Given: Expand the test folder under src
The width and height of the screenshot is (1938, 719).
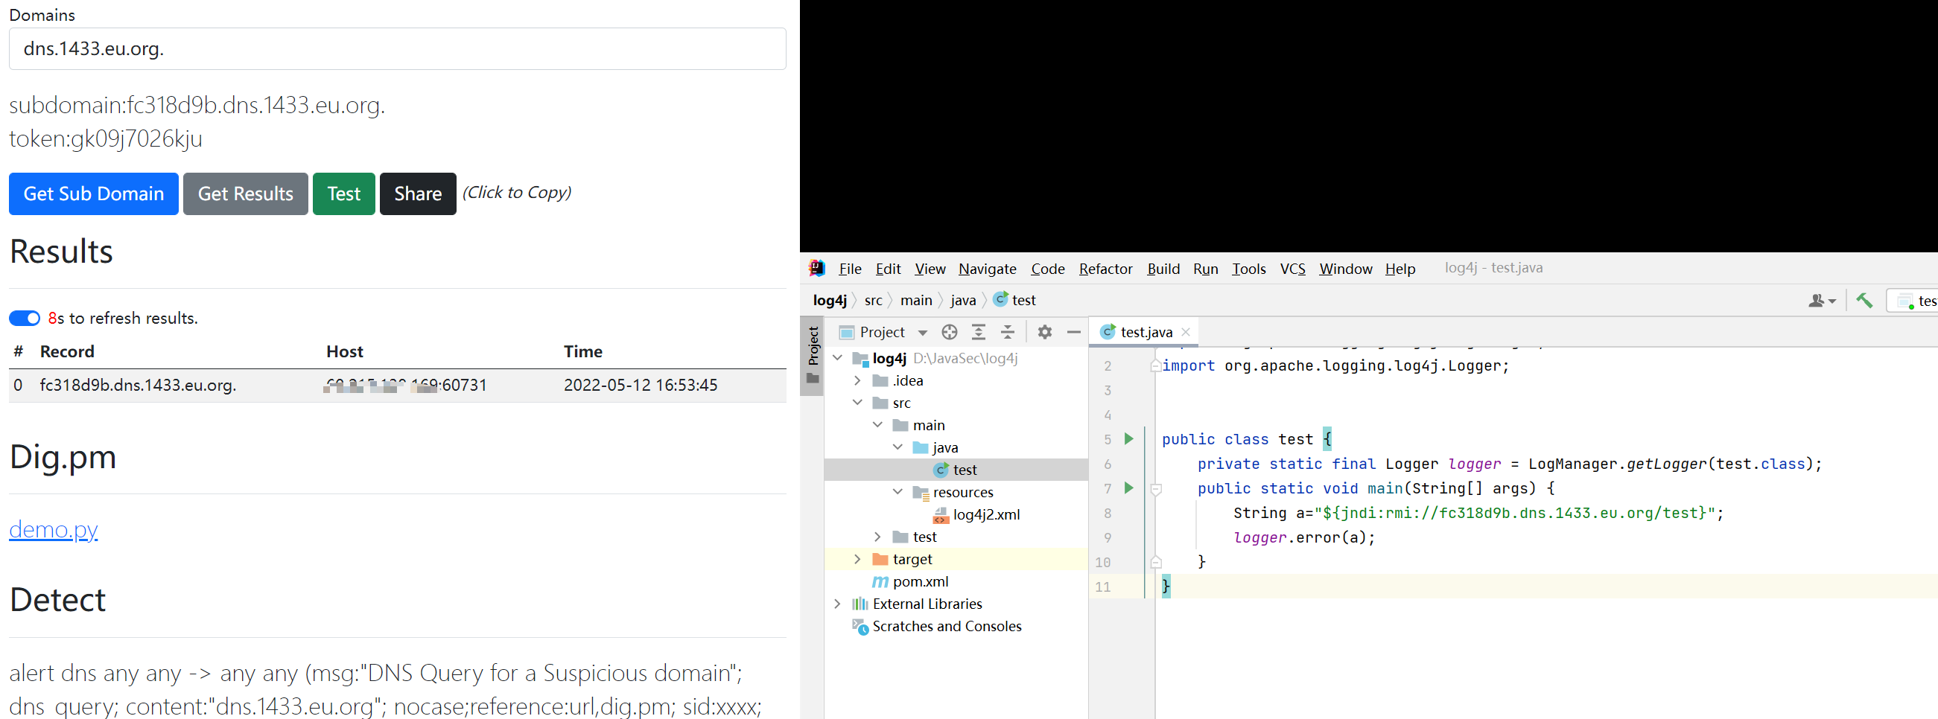Looking at the screenshot, I should tap(877, 537).
